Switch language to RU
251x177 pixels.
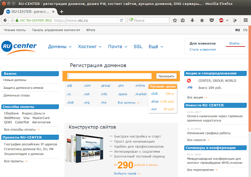238,30
